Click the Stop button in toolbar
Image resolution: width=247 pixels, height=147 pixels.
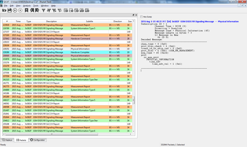(20, 10)
